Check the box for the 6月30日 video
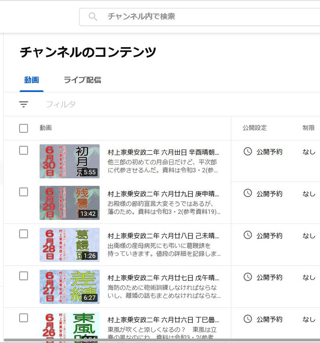 click(24, 151)
